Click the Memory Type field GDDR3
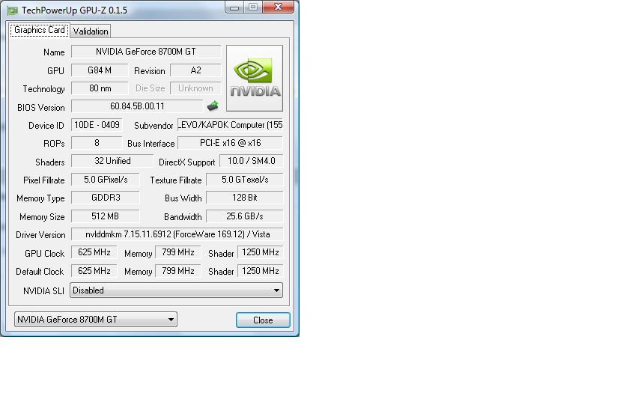 pos(106,198)
